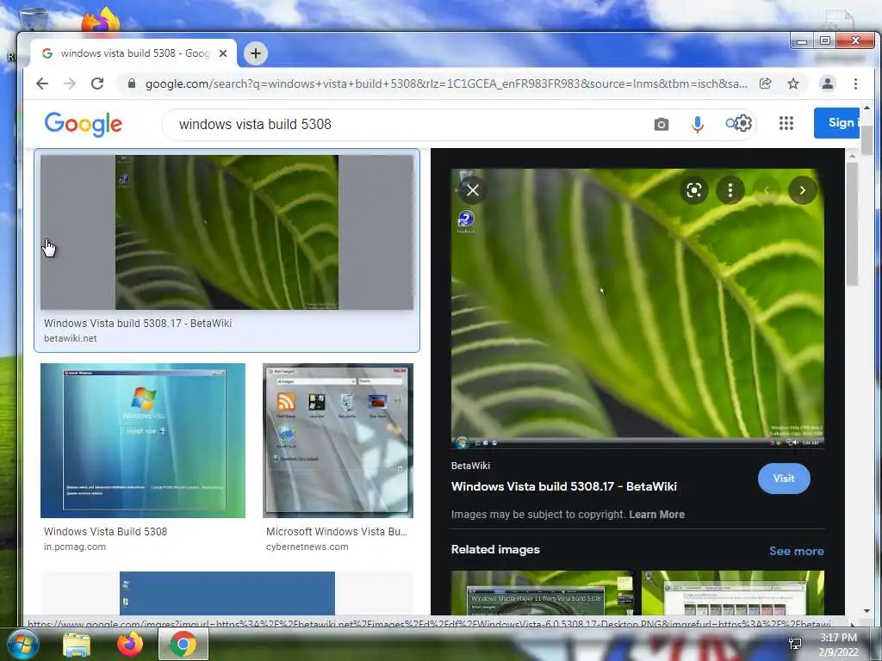Click the forward navigation arrow

(x=69, y=83)
